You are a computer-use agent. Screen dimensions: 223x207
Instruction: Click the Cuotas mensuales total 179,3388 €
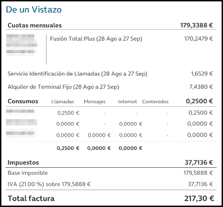click(x=197, y=25)
